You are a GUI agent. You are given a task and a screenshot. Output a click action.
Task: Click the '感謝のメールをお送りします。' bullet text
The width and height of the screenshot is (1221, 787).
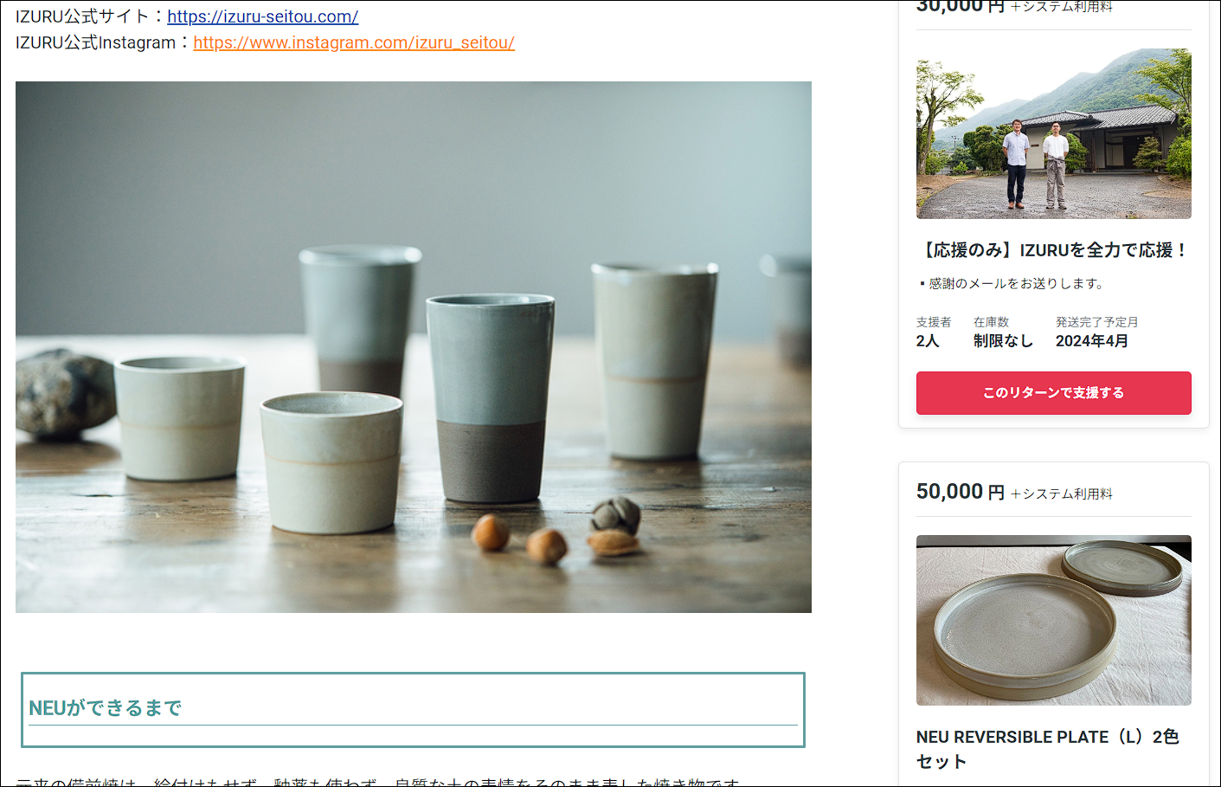tap(1016, 283)
